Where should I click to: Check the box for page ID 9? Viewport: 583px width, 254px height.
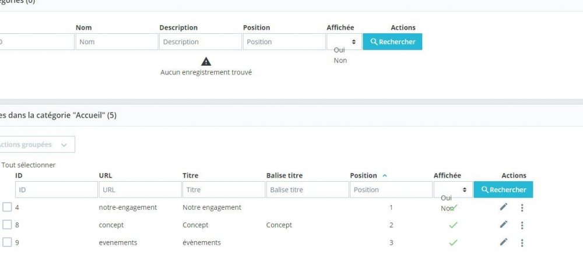click(7, 242)
